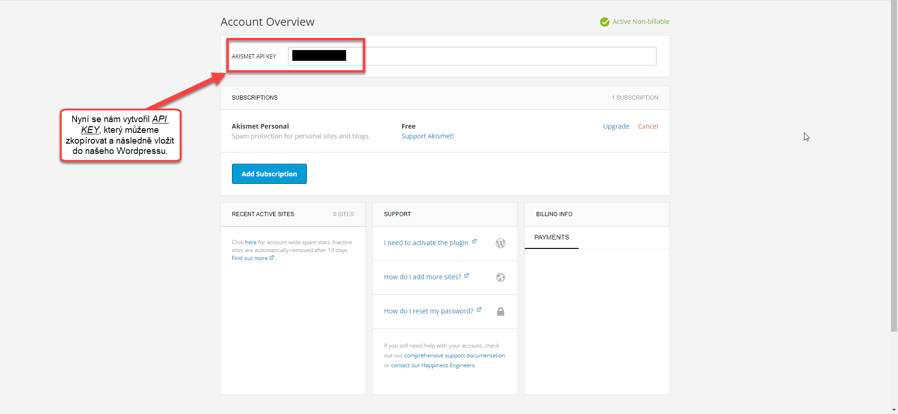Screen dimensions: 898x414
Task: Click external link icon after add more sites
Action: click(466, 276)
